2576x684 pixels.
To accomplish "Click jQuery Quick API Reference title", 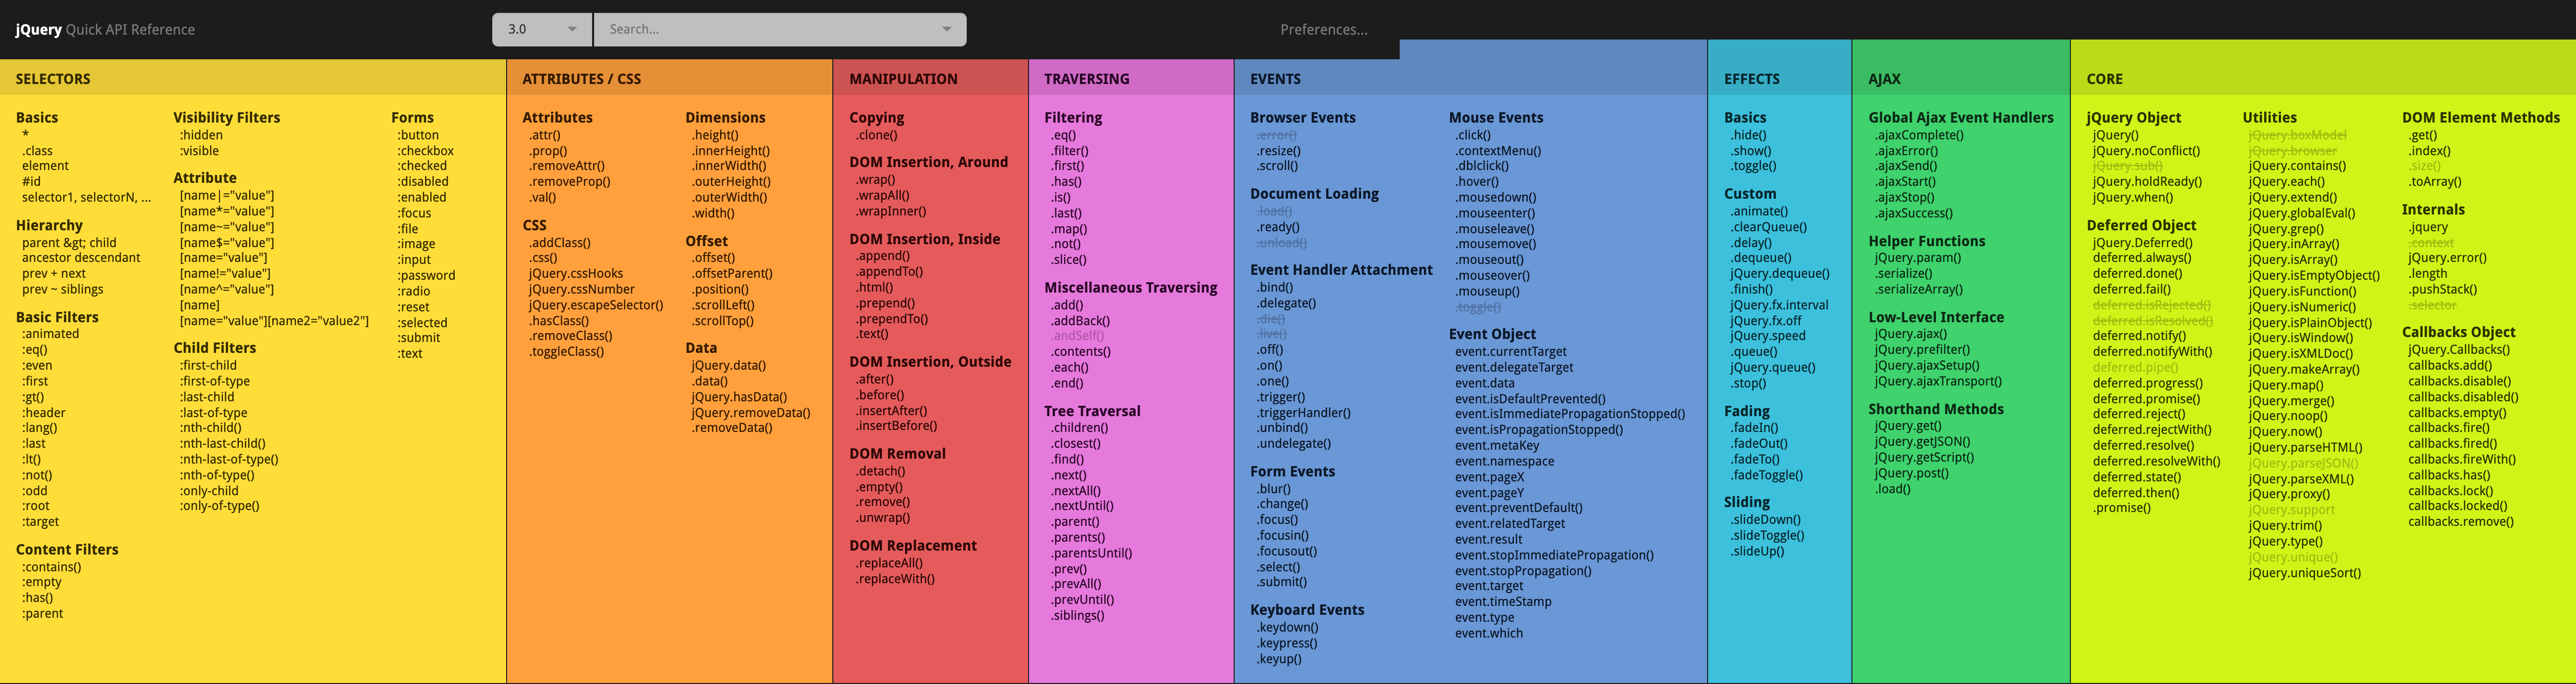I will click(105, 29).
